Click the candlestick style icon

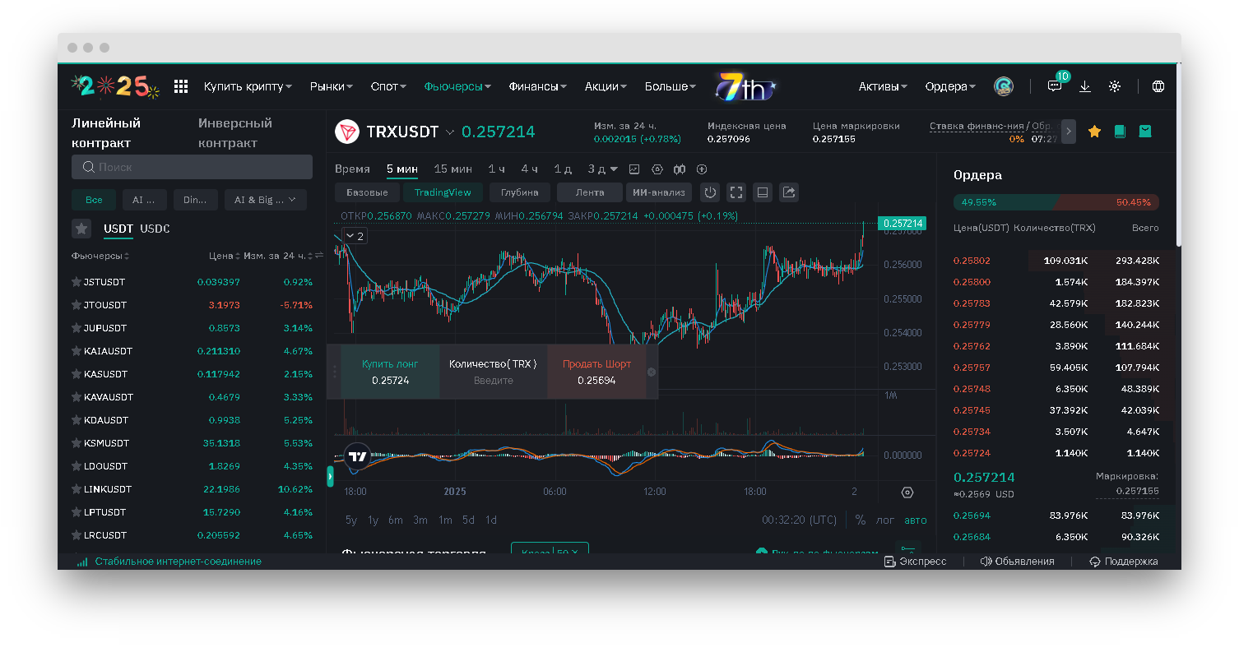(x=680, y=169)
